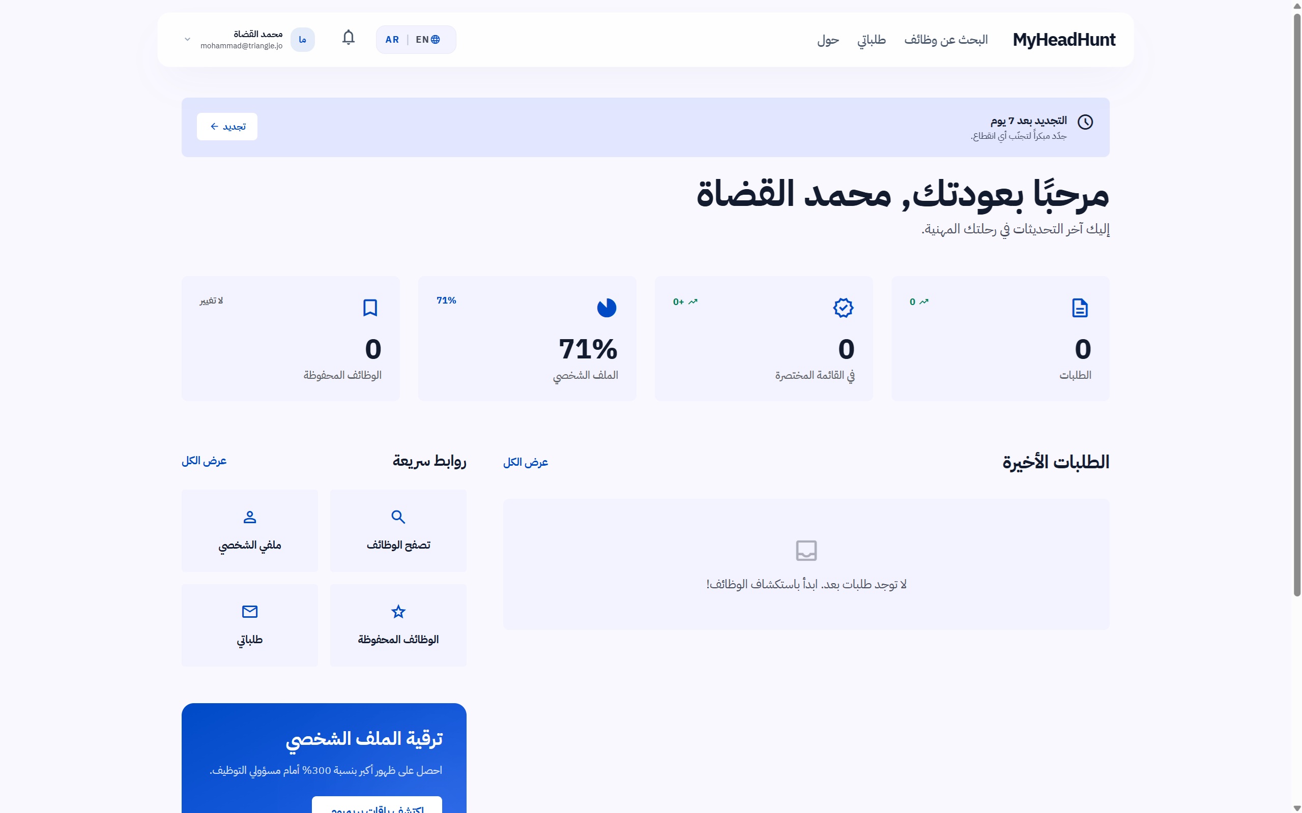Click the document icon on applications card
The image size is (1302, 813).
[1079, 308]
